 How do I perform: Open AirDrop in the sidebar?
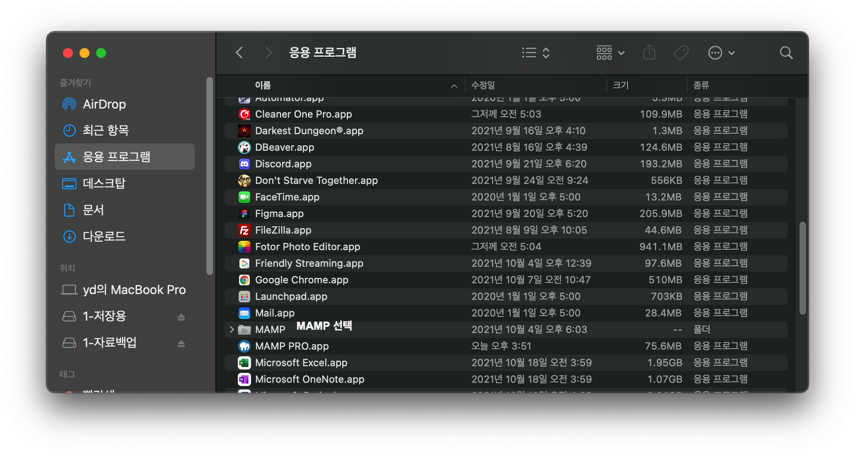tap(124, 104)
